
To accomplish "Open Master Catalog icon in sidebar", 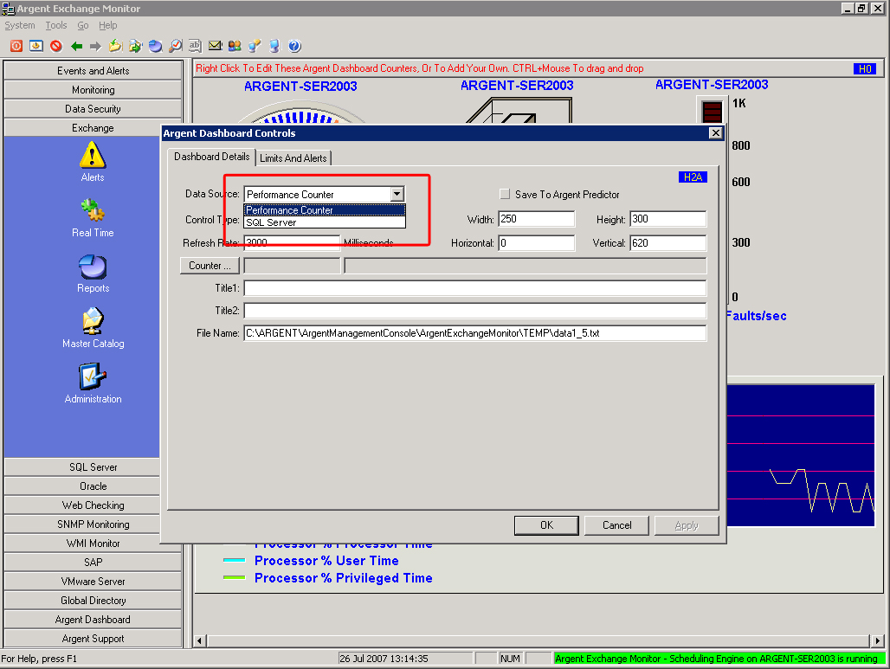I will (x=93, y=327).
